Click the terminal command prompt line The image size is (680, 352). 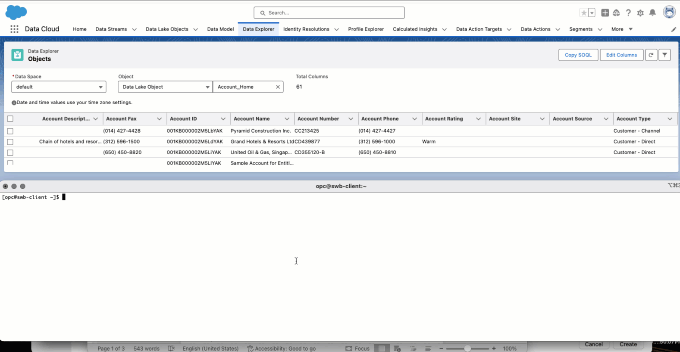[34, 197]
